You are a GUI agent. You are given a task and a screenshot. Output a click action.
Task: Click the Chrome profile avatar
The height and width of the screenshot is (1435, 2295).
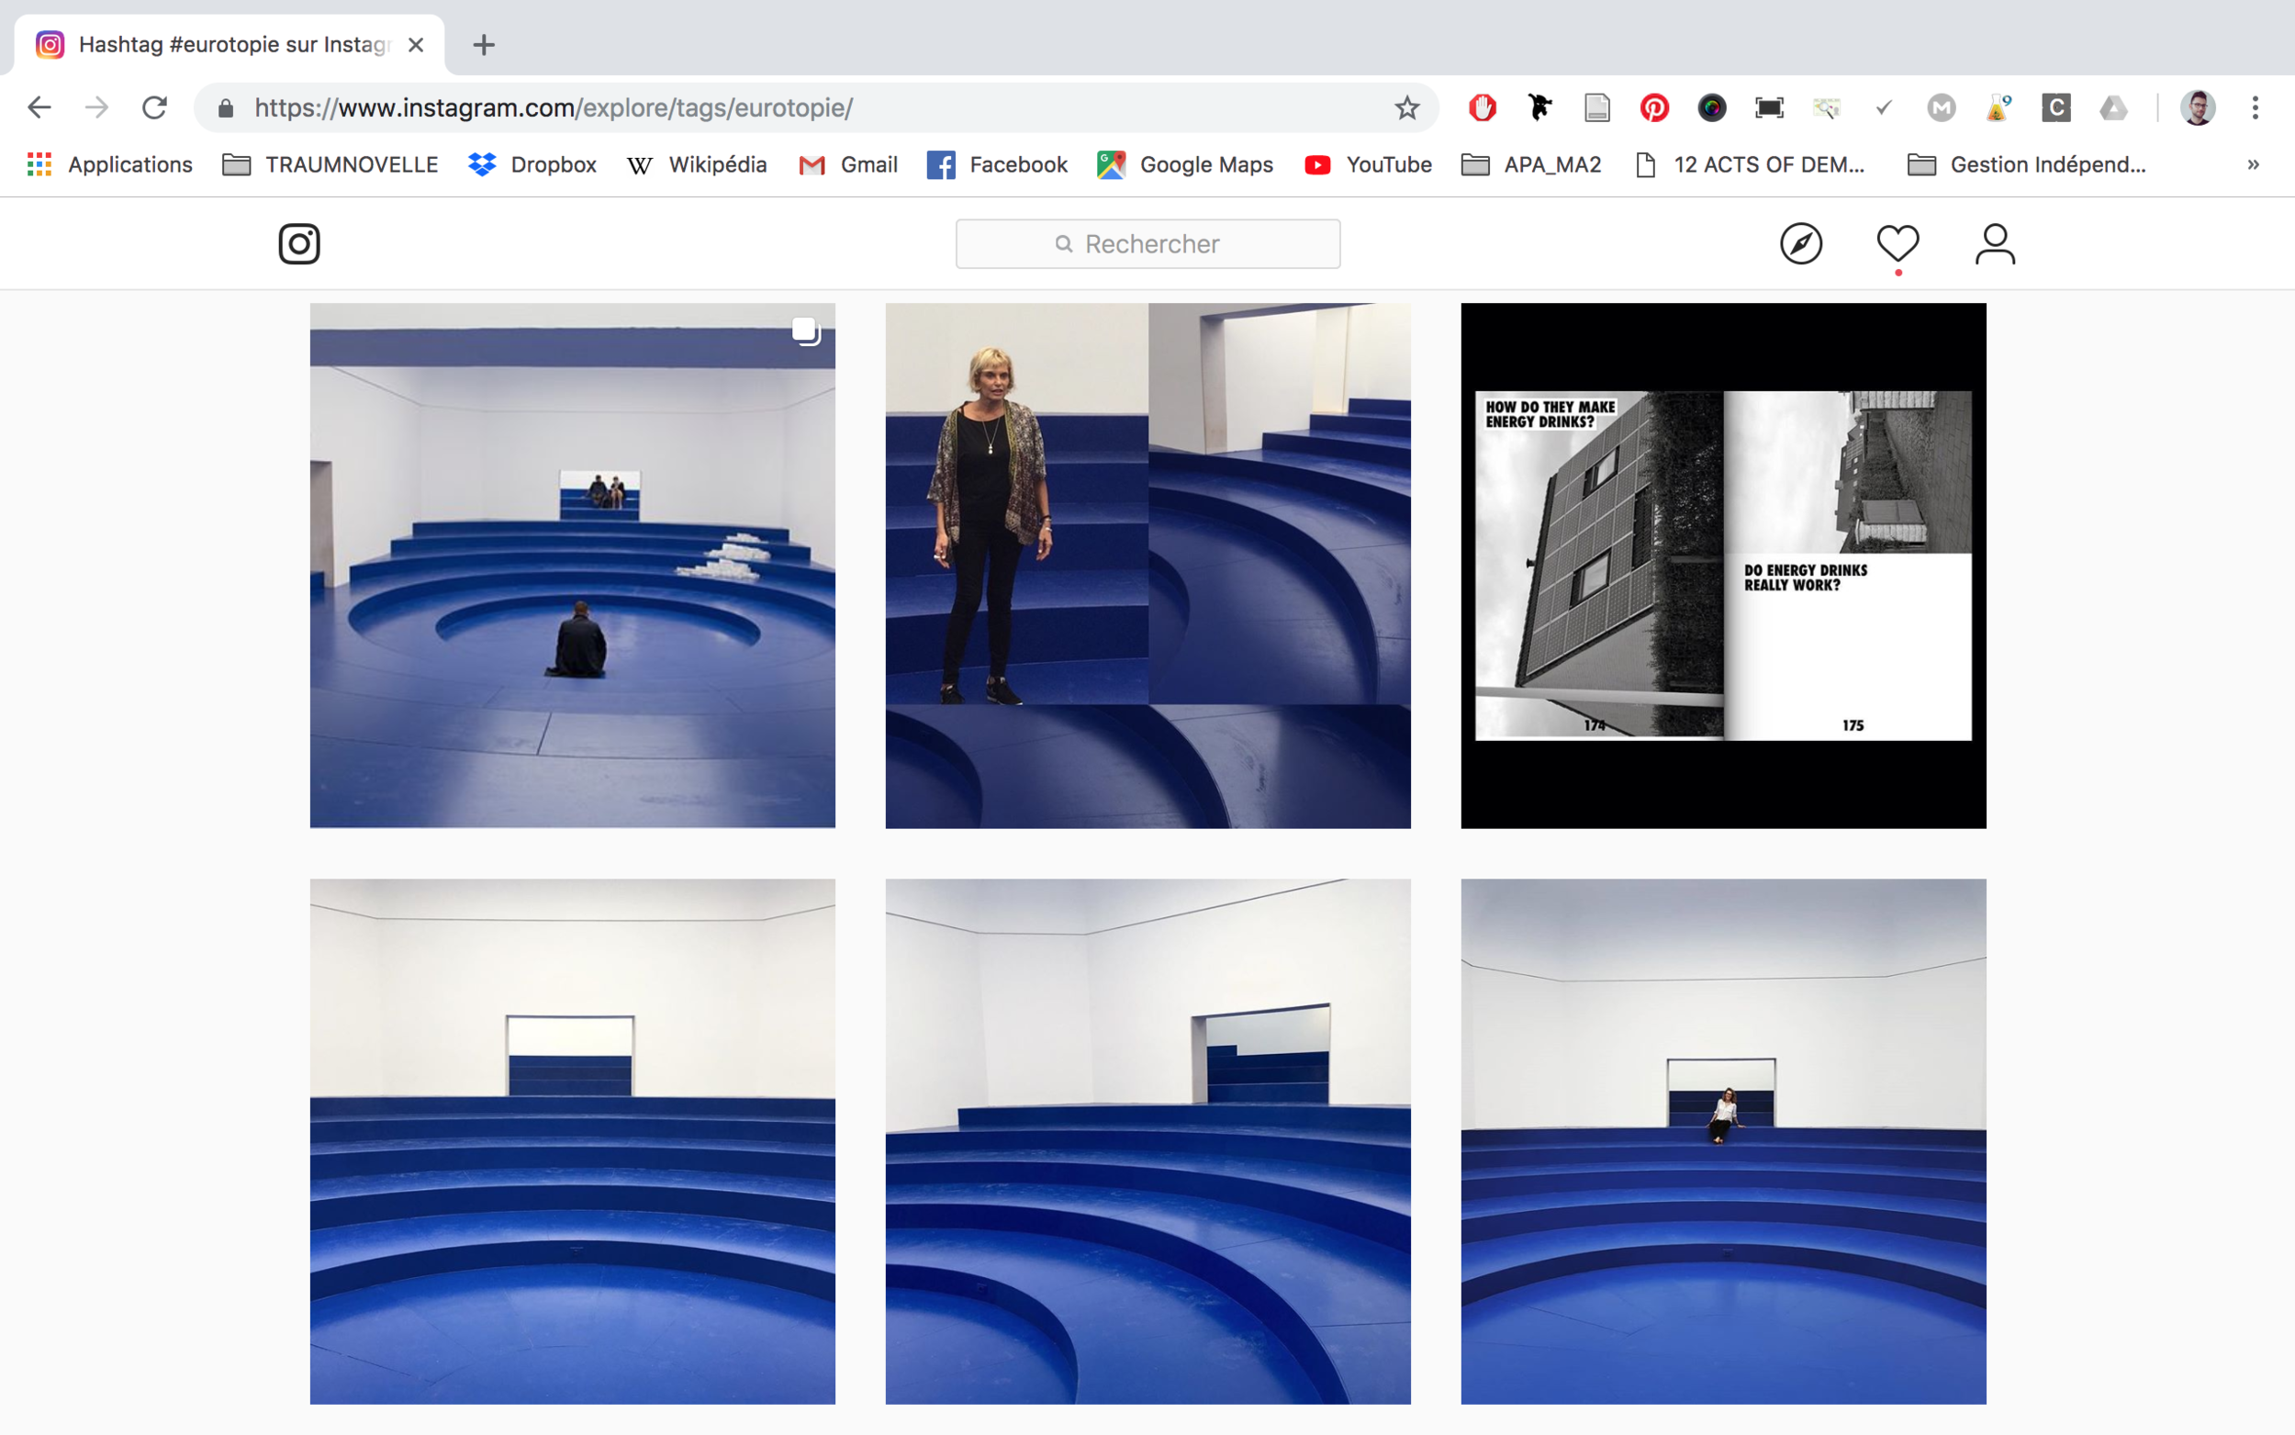[x=2198, y=108]
